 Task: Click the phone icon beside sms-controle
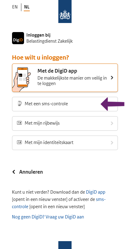[x=20, y=104]
